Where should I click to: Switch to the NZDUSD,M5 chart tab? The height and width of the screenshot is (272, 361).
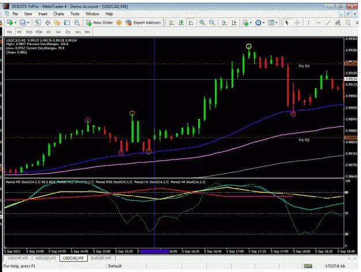tap(46, 258)
